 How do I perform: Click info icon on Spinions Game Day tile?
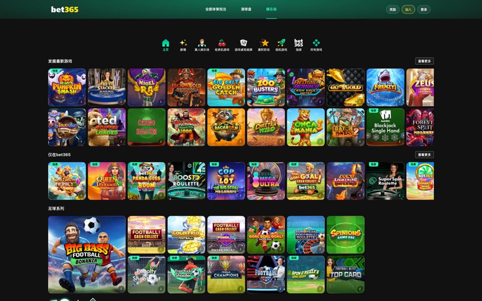point(359,249)
